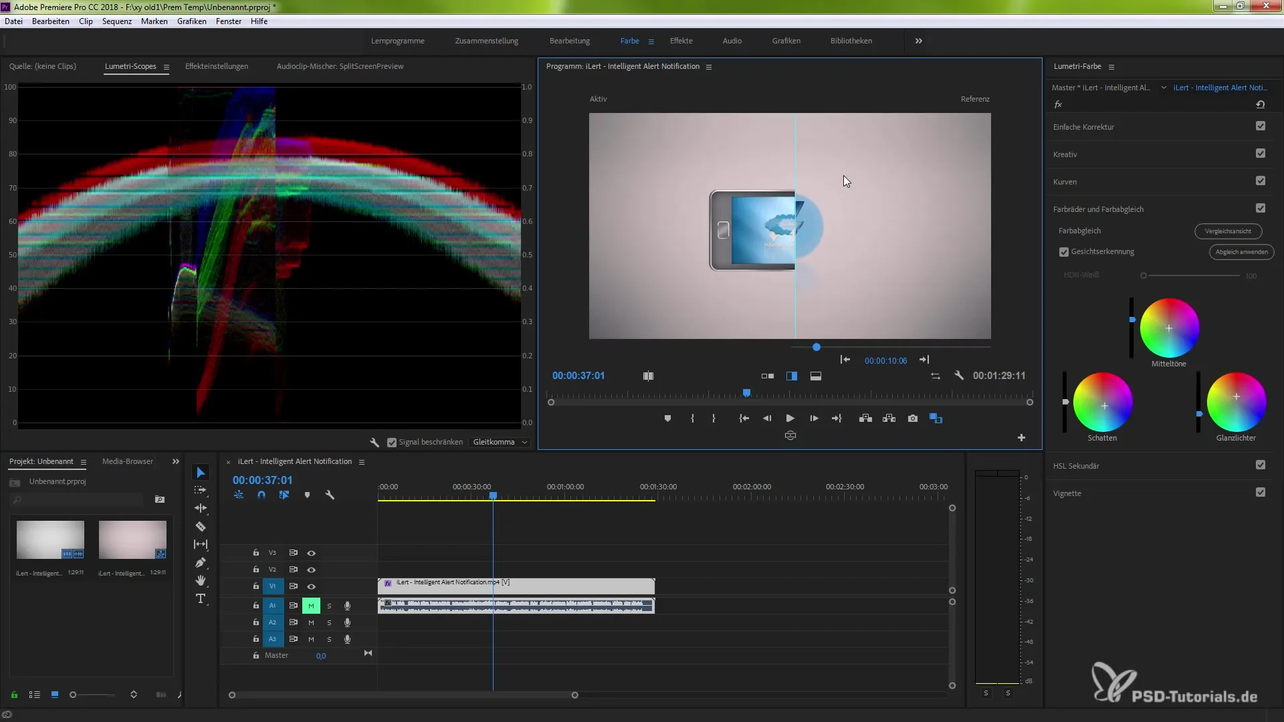1284x722 pixels.
Task: Open the Gleitkomma dropdown
Action: click(500, 443)
